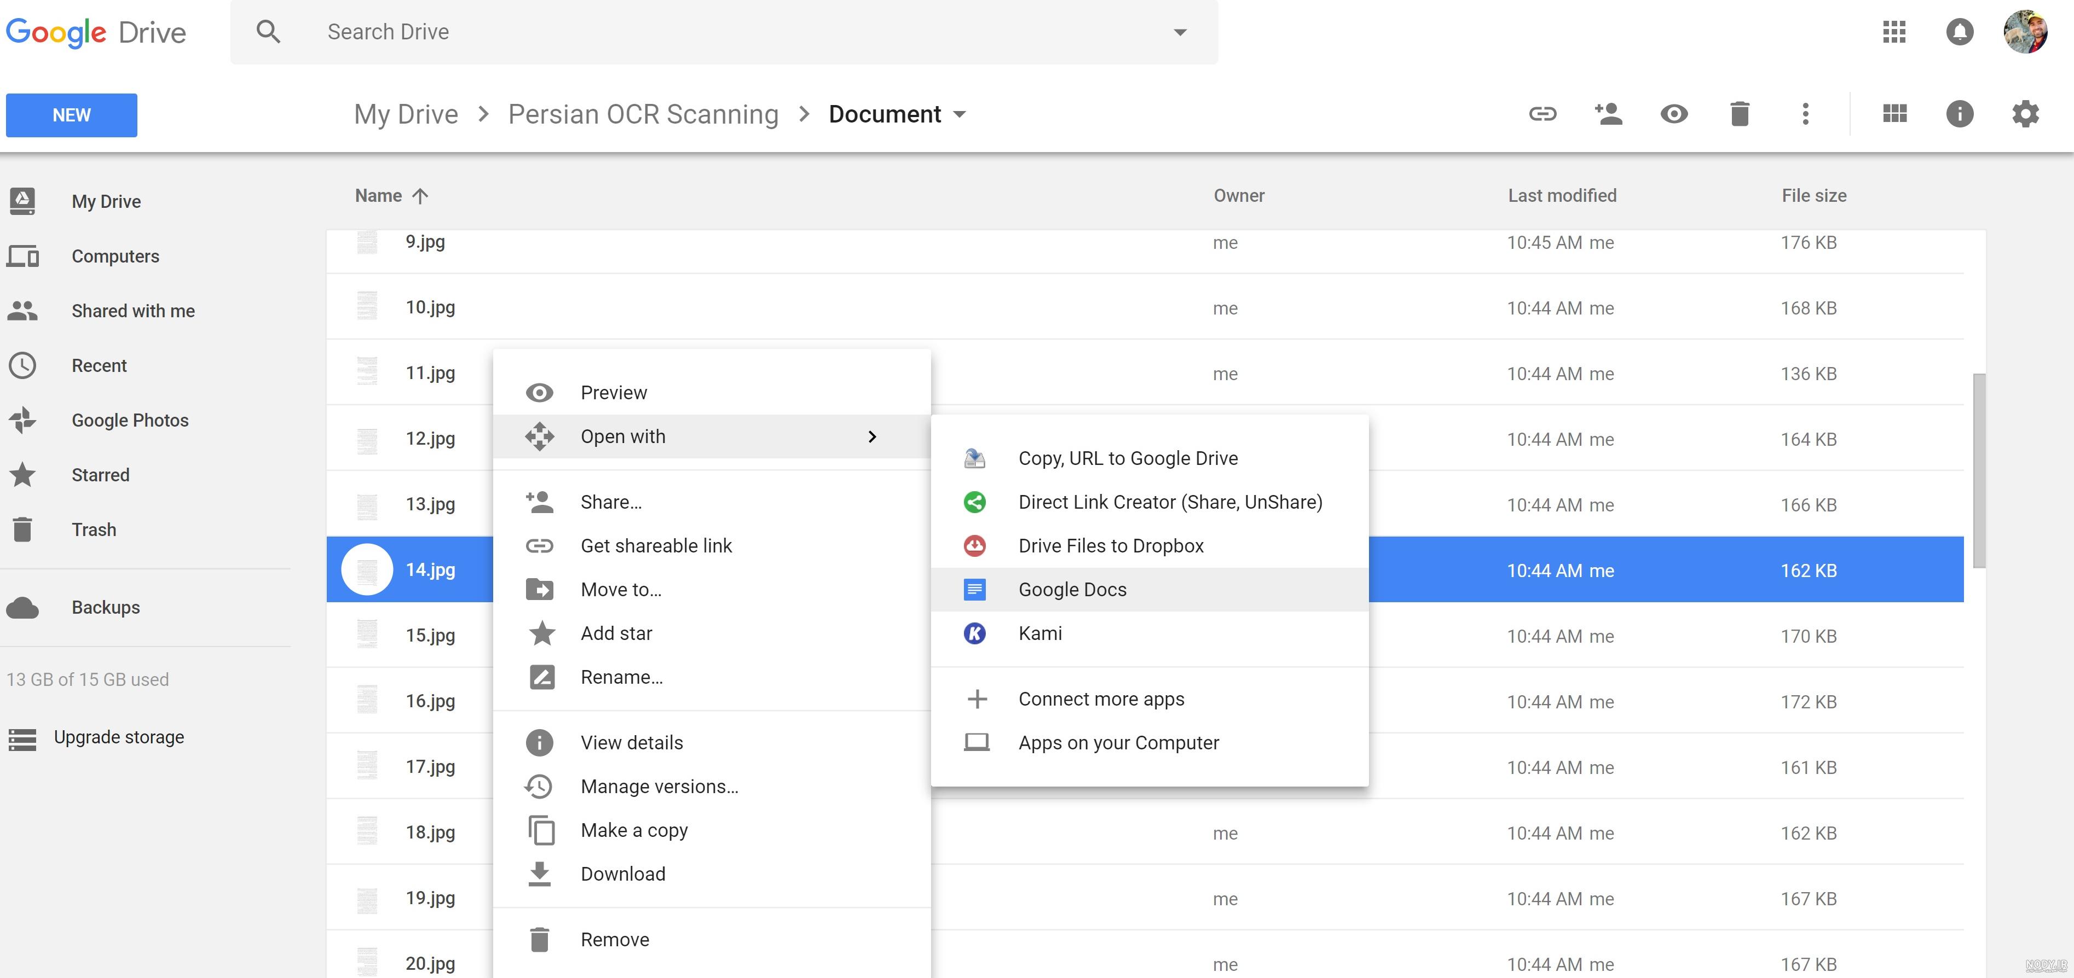Viewport: 2074px width, 978px height.
Task: Open My Drive in sidebar
Action: point(106,201)
